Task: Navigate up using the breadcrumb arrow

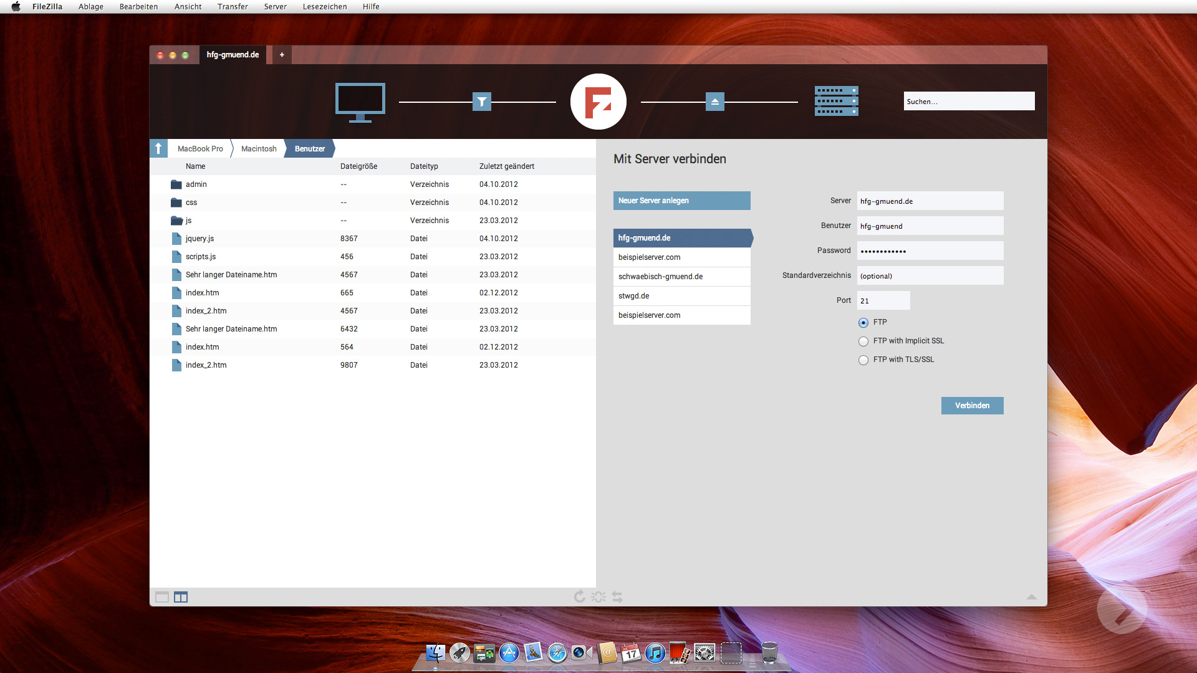Action: (159, 148)
